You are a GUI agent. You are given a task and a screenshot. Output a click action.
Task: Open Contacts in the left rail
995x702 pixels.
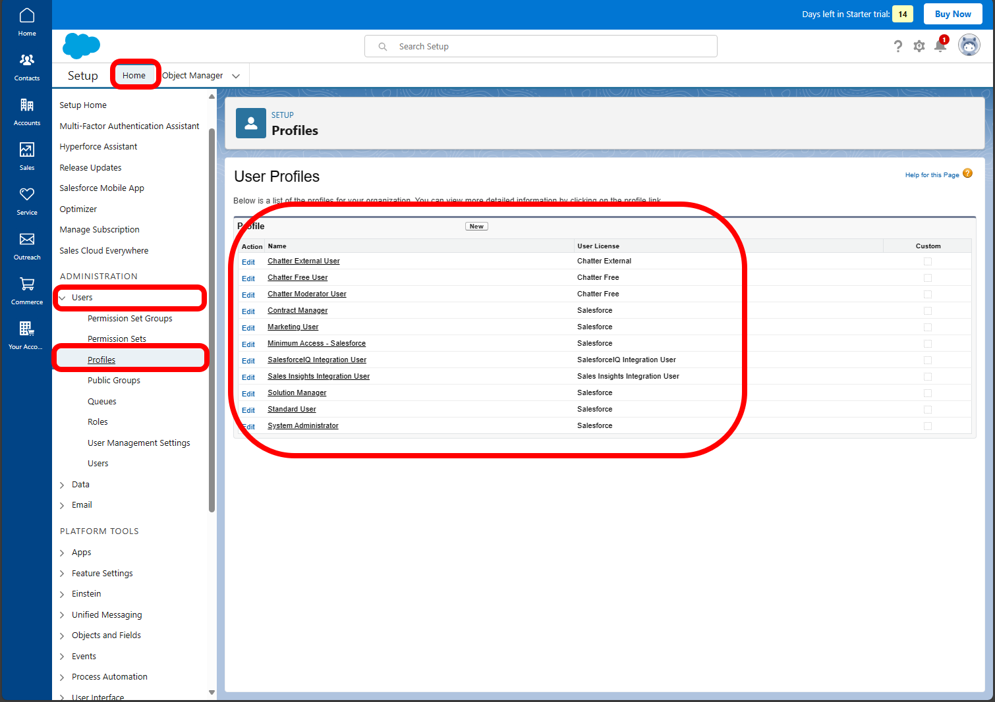(x=27, y=67)
